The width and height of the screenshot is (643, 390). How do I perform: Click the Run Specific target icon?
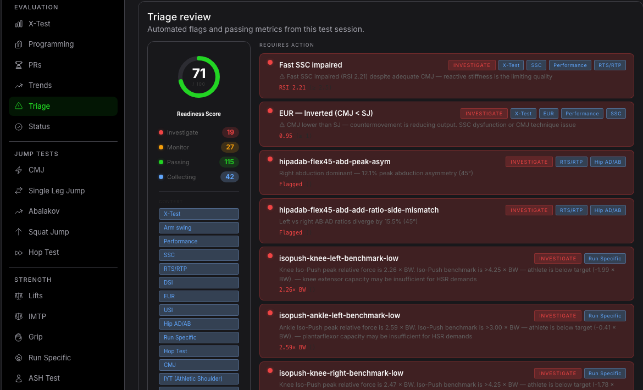point(19,358)
